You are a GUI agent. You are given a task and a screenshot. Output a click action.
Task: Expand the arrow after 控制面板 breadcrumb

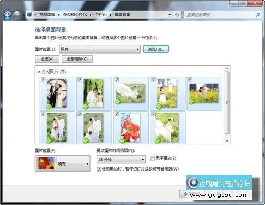[59, 15]
